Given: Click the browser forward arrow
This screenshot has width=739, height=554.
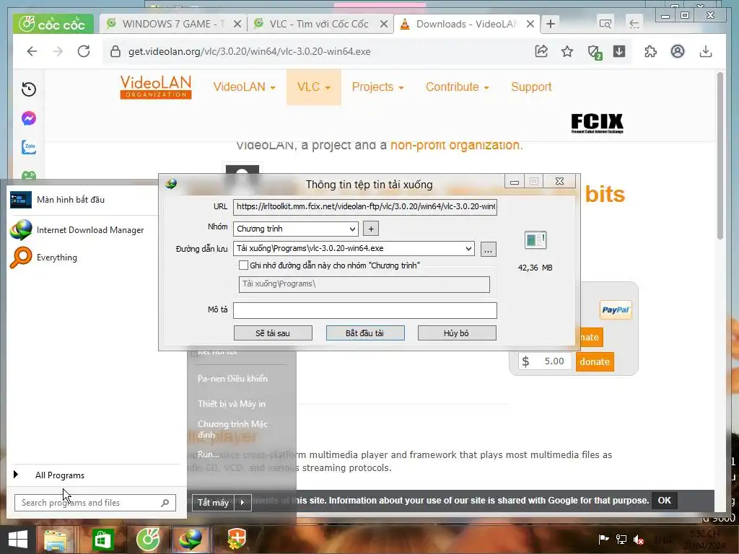Looking at the screenshot, I should click(58, 51).
